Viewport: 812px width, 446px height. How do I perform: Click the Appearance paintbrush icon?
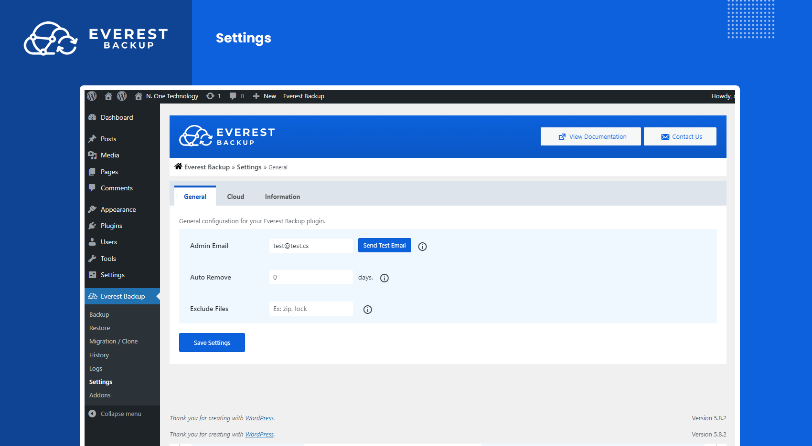[x=92, y=209]
